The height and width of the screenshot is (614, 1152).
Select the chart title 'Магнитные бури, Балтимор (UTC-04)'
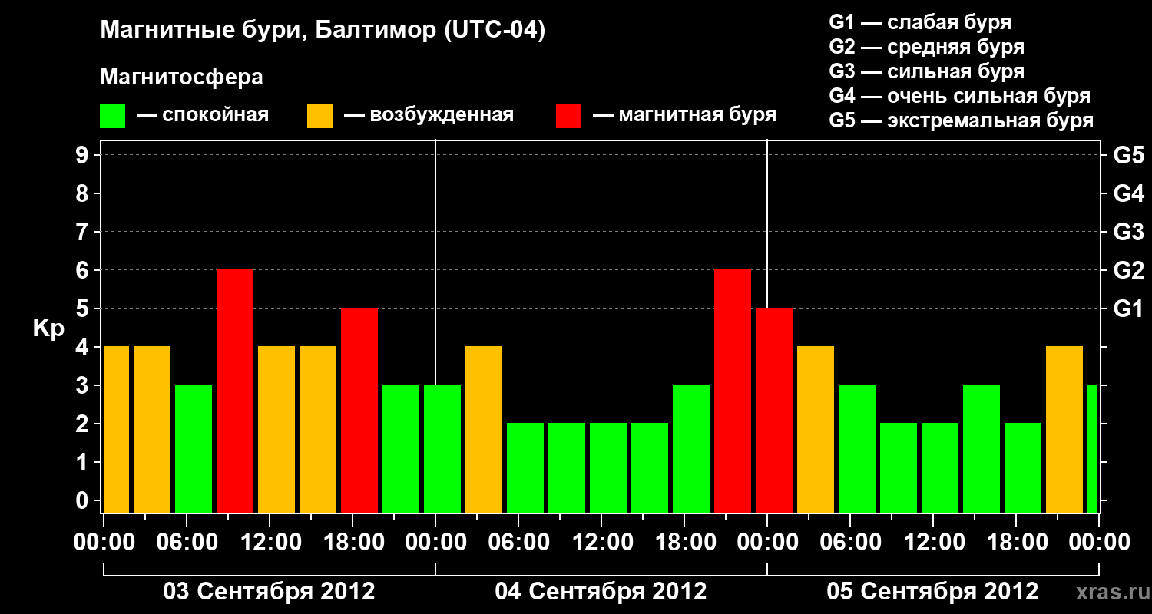323,31
